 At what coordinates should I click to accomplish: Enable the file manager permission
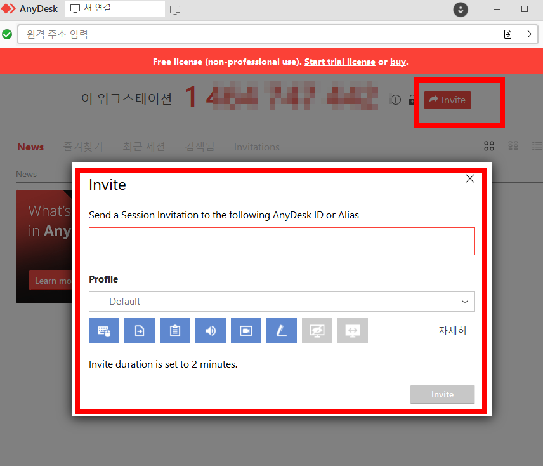click(x=139, y=331)
